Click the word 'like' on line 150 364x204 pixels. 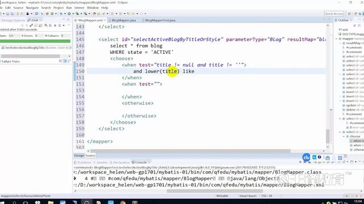[x=188, y=71]
